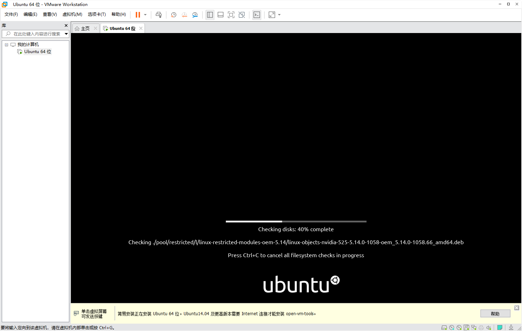Screen dimensions: 522x331
Task: Click the VMware Workstation title bar logo
Action: pyautogui.click(x=5, y=4)
